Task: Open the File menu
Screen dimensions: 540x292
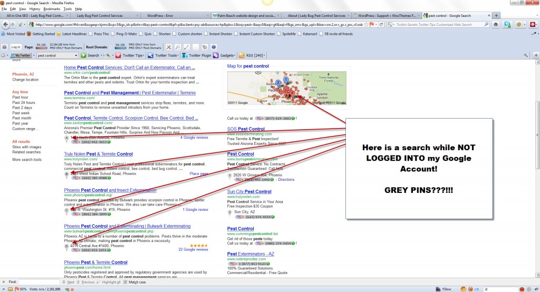Action: 4,9
